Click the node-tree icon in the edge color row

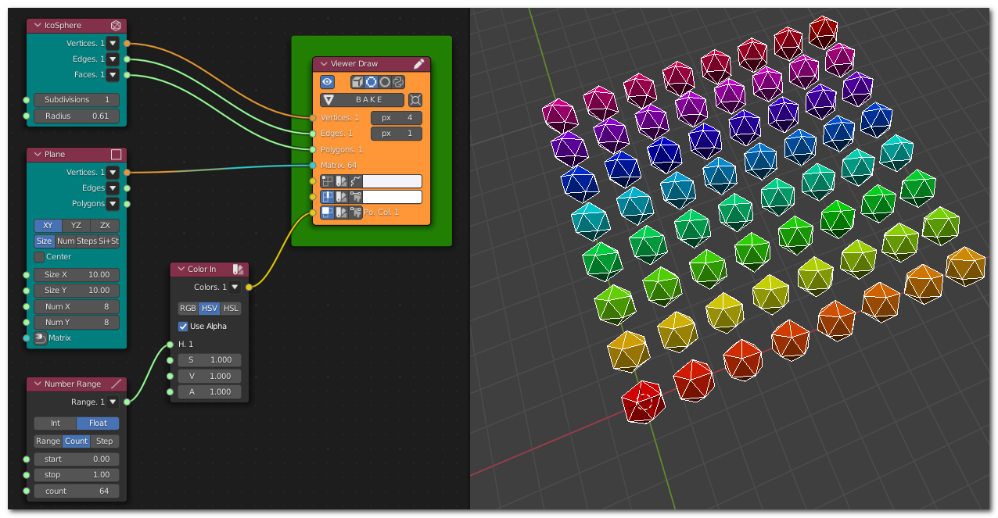click(x=355, y=197)
